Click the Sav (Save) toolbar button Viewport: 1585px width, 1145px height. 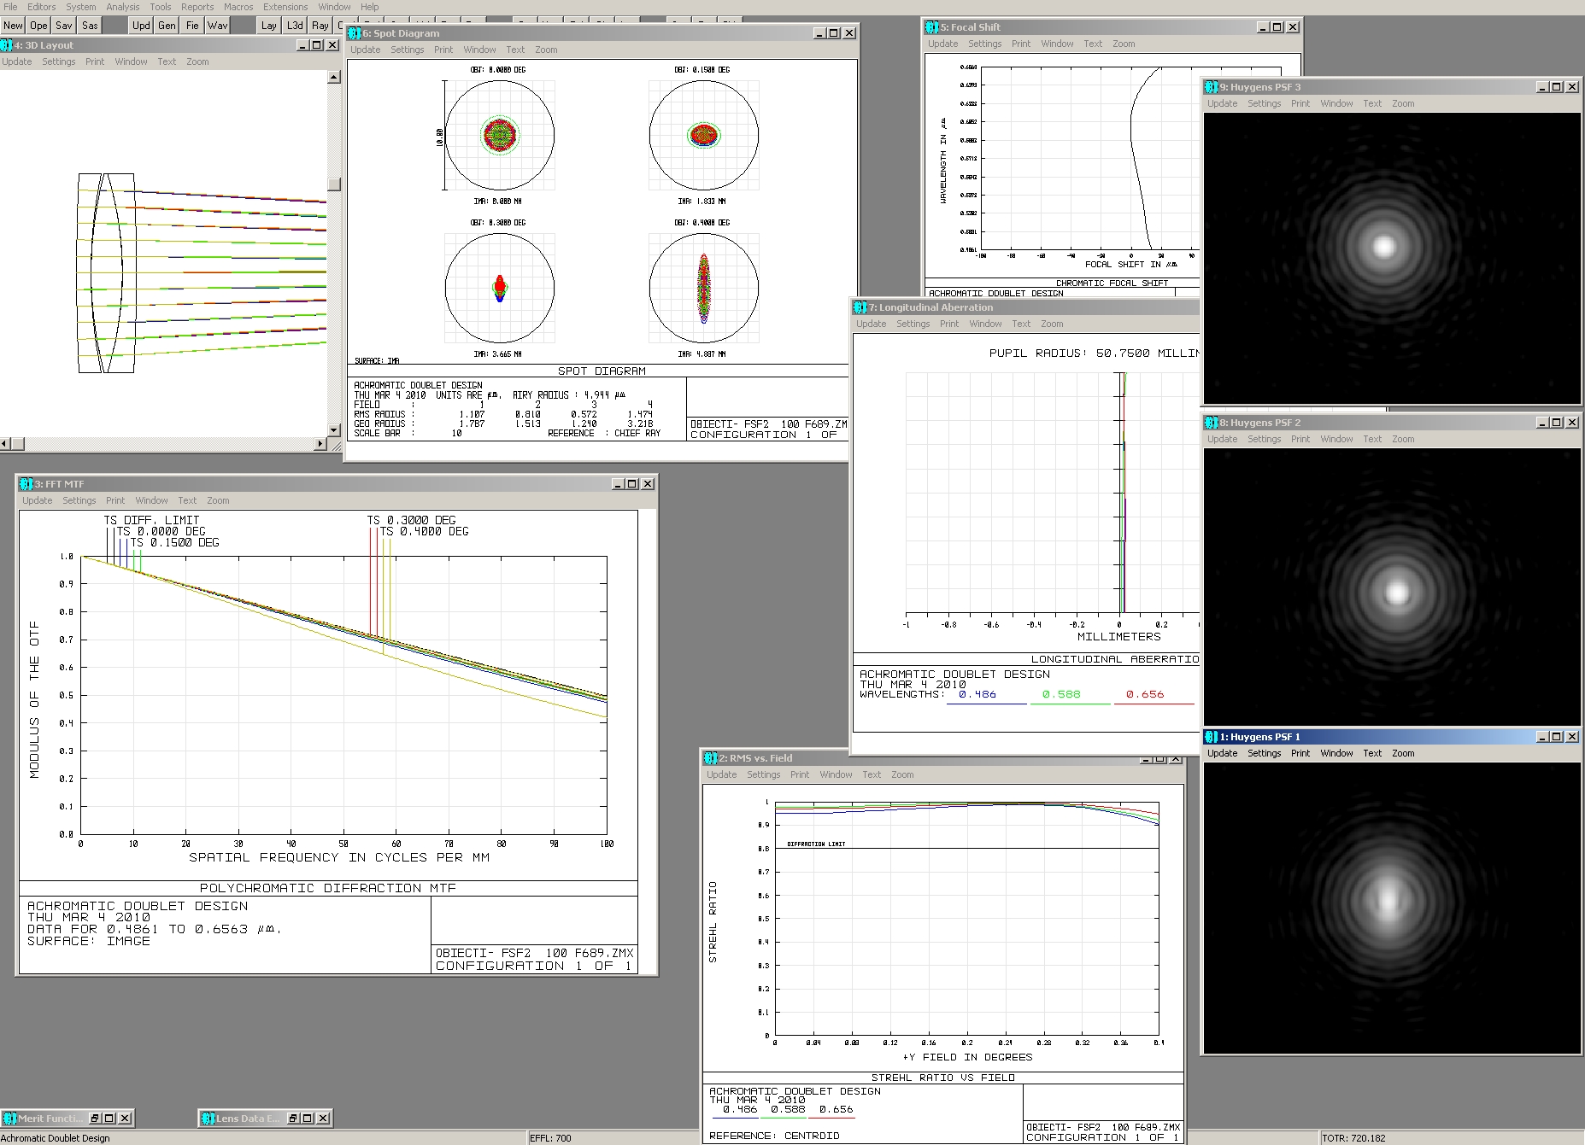coord(64,25)
